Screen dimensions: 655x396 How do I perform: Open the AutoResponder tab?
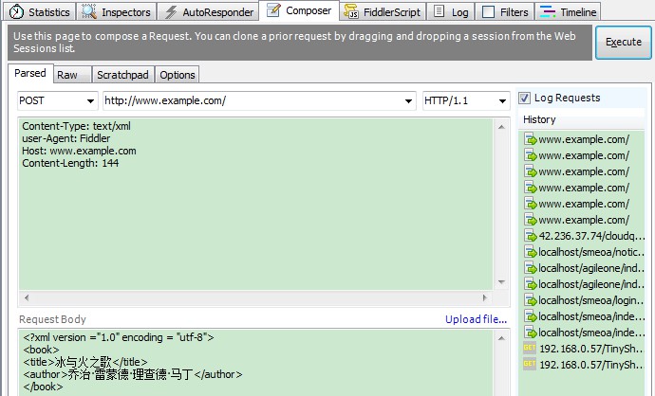pyautogui.click(x=208, y=11)
